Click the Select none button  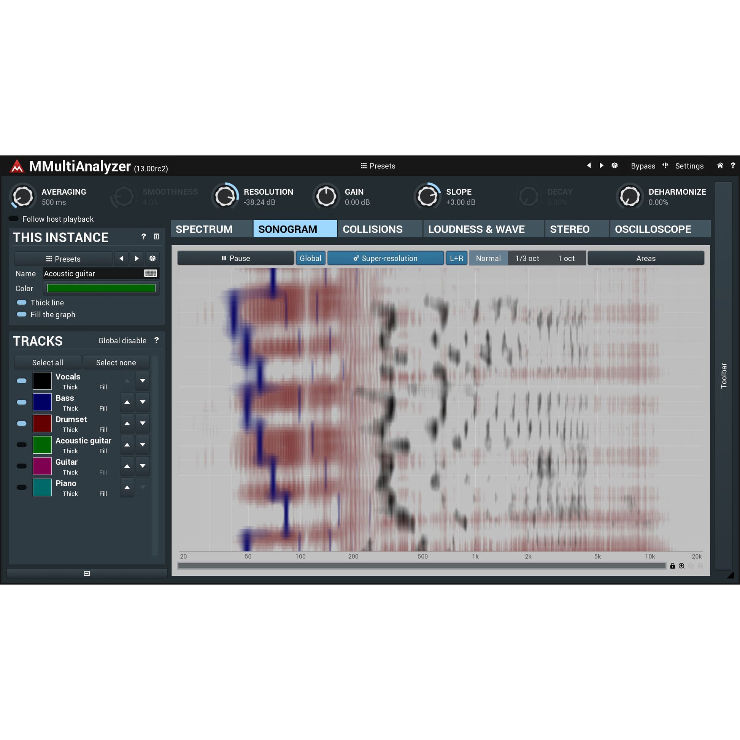(x=116, y=362)
